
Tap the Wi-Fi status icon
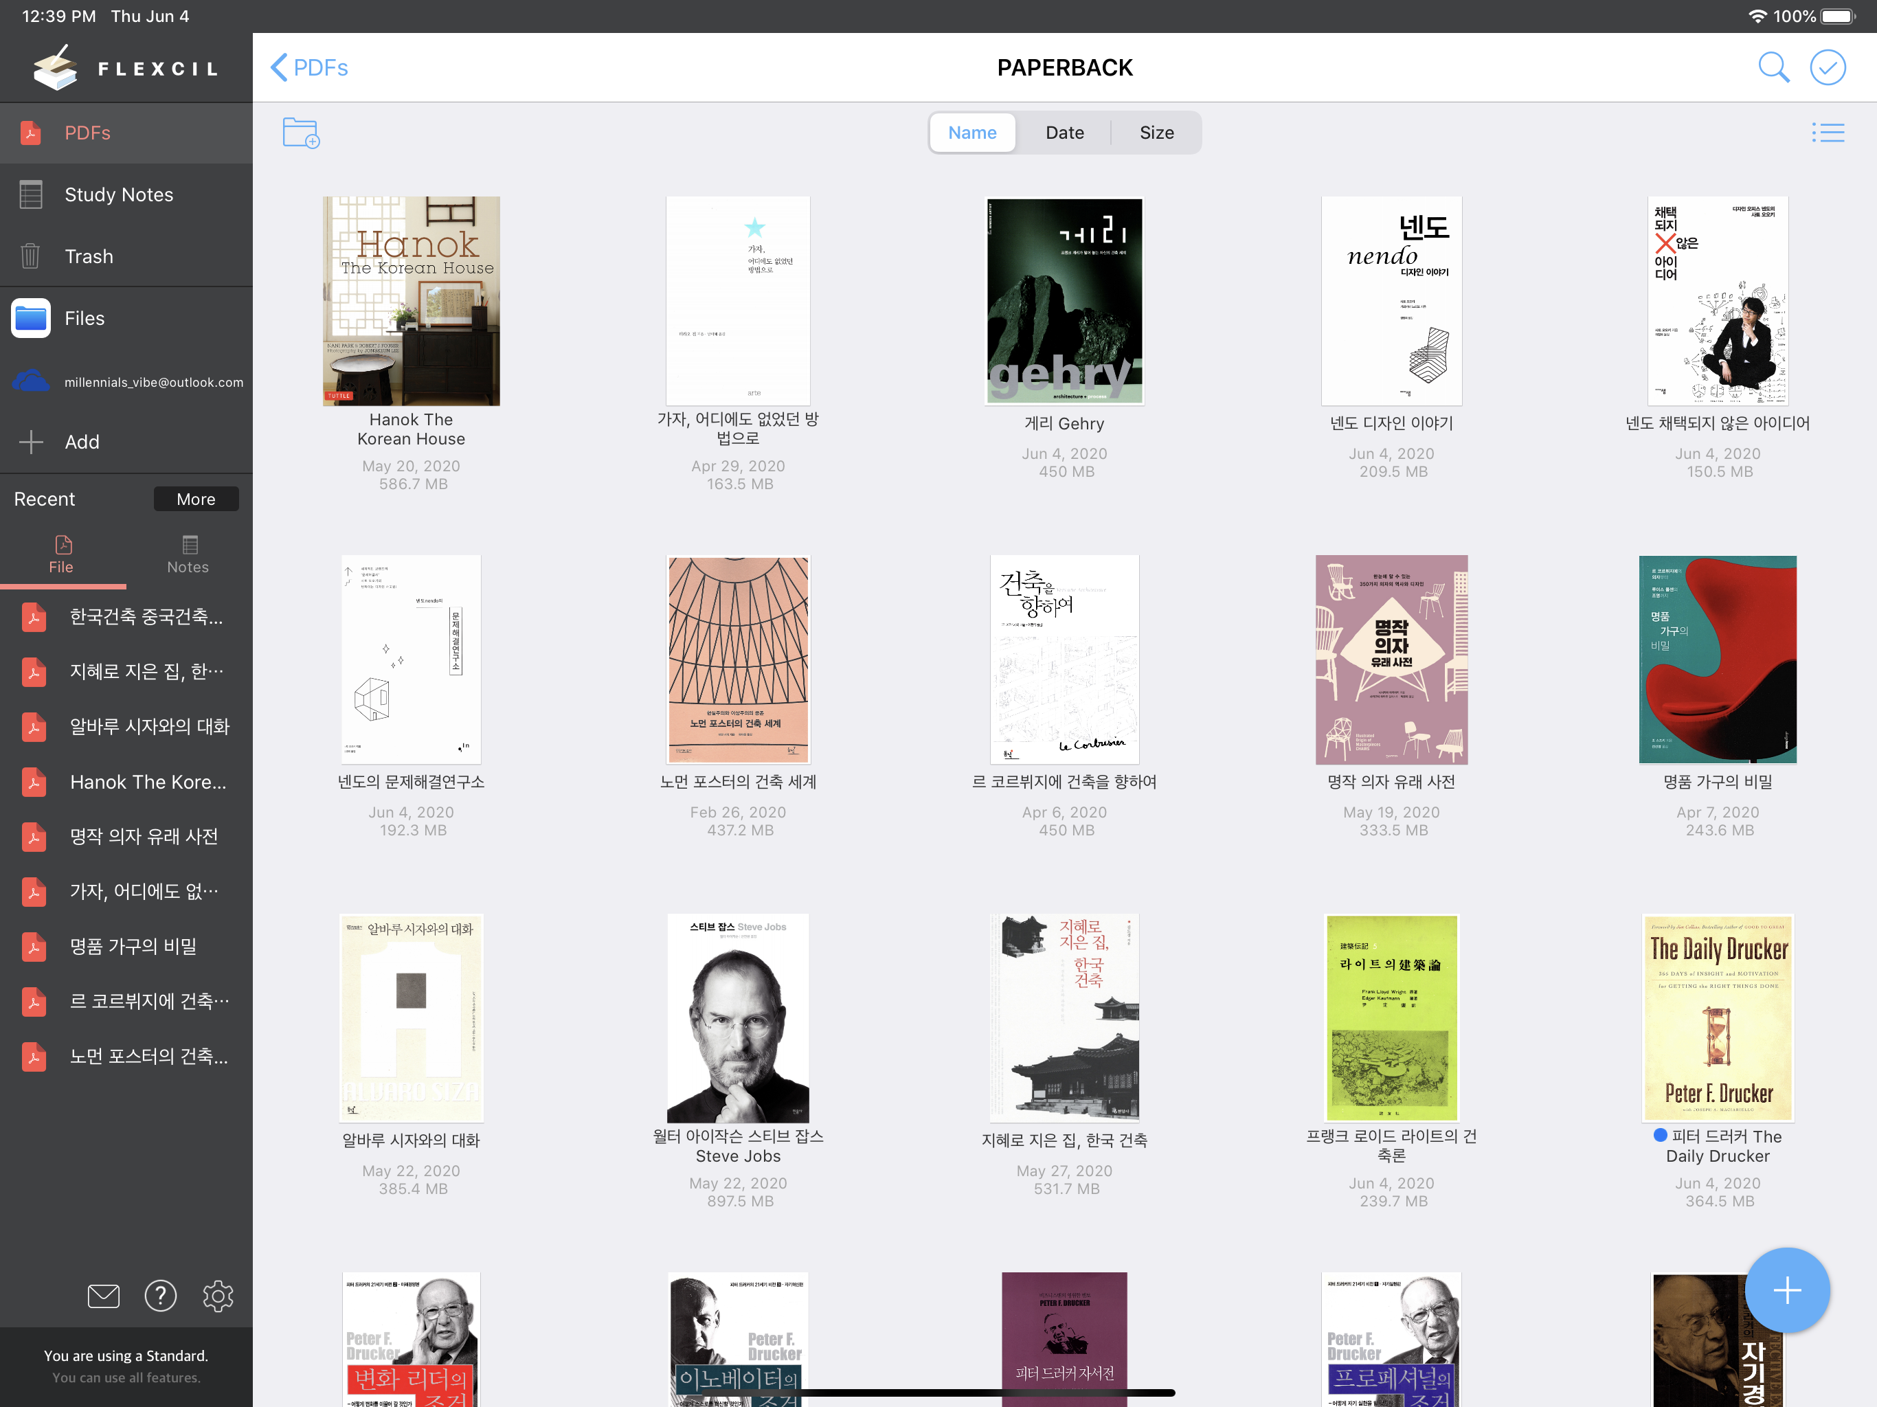1757,16
